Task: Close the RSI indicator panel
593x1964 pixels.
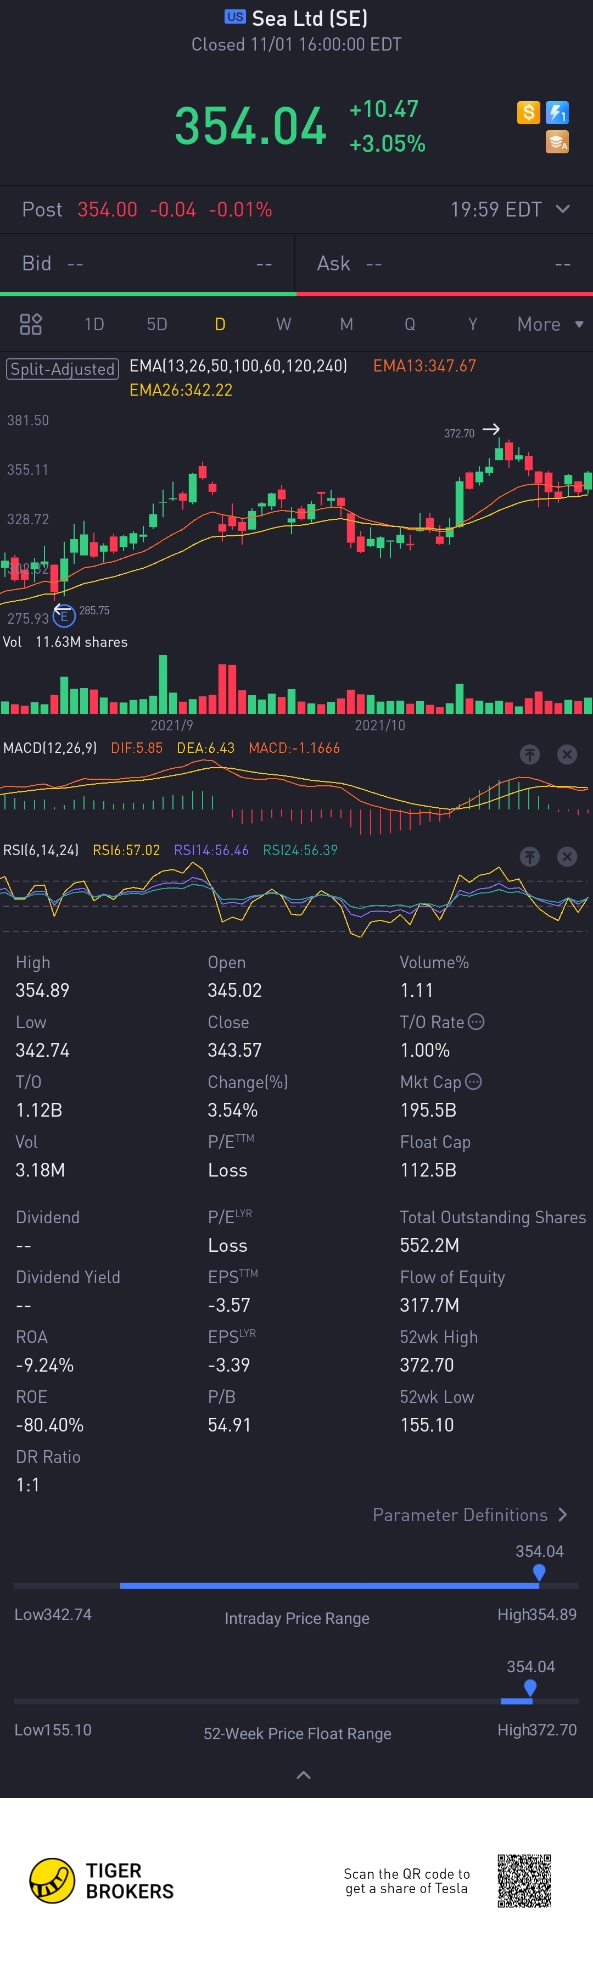Action: tap(567, 856)
